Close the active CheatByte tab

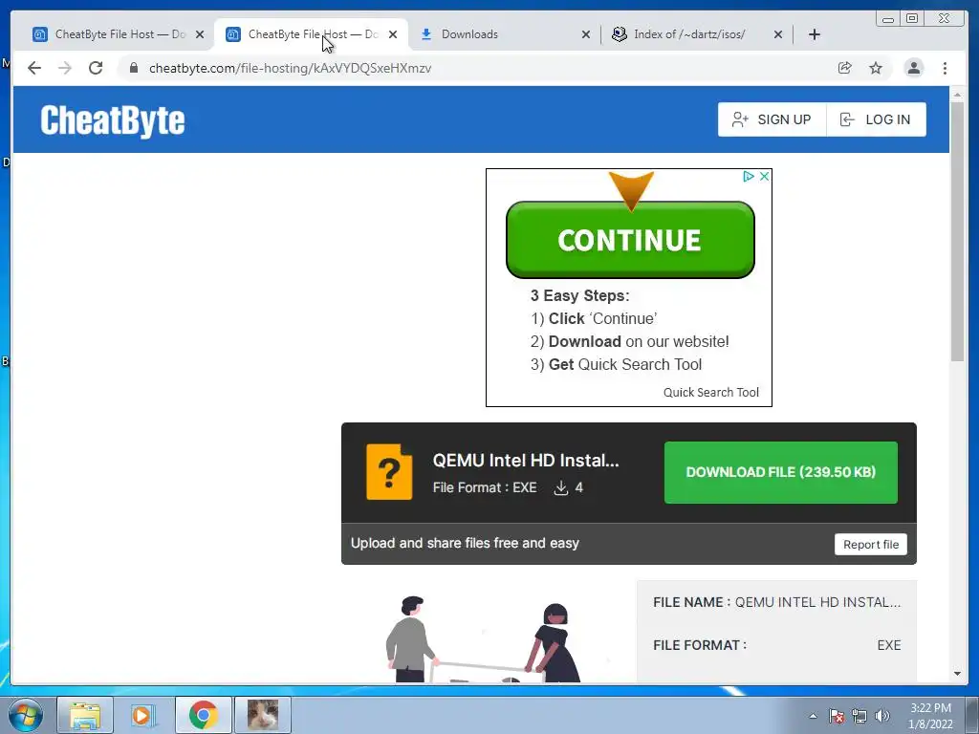point(393,34)
